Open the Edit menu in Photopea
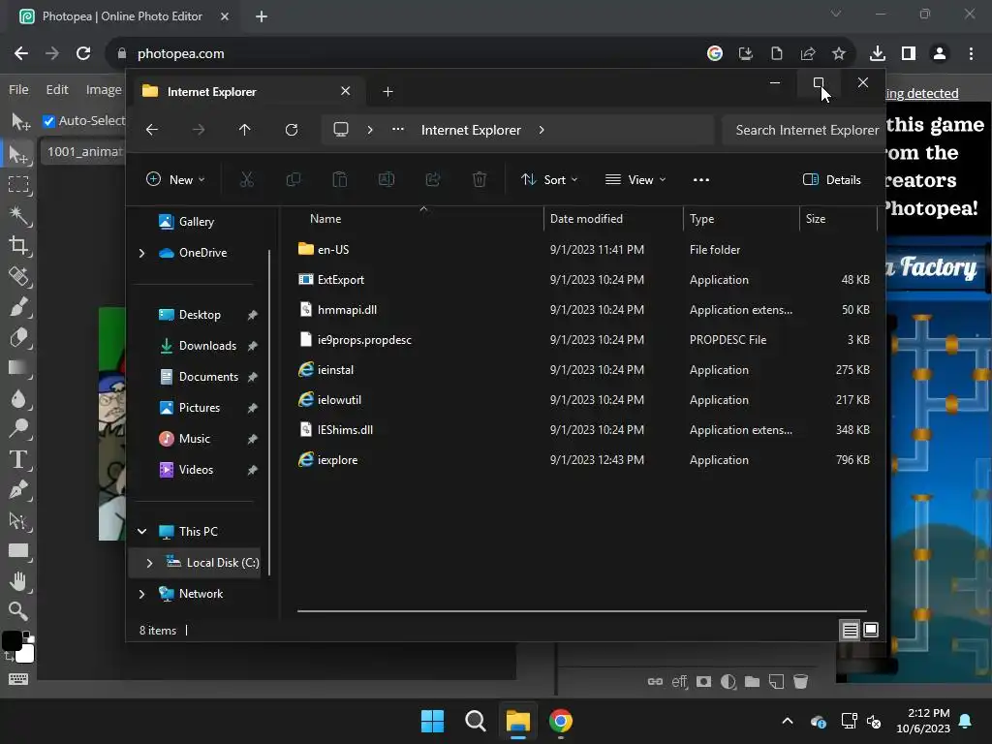 (x=57, y=90)
